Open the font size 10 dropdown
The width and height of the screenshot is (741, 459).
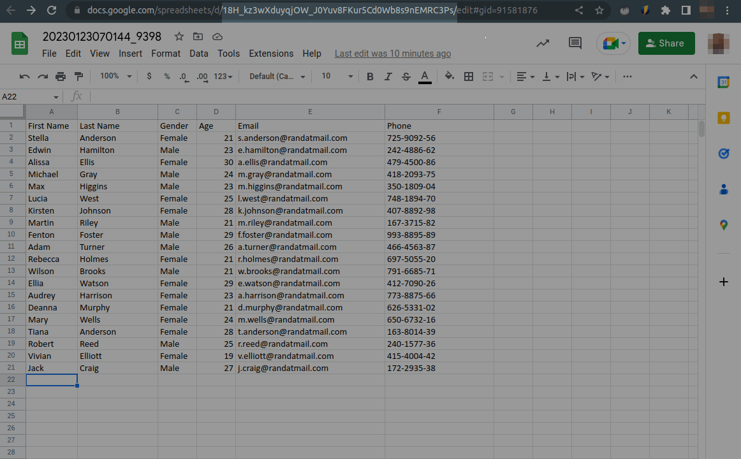pyautogui.click(x=337, y=76)
